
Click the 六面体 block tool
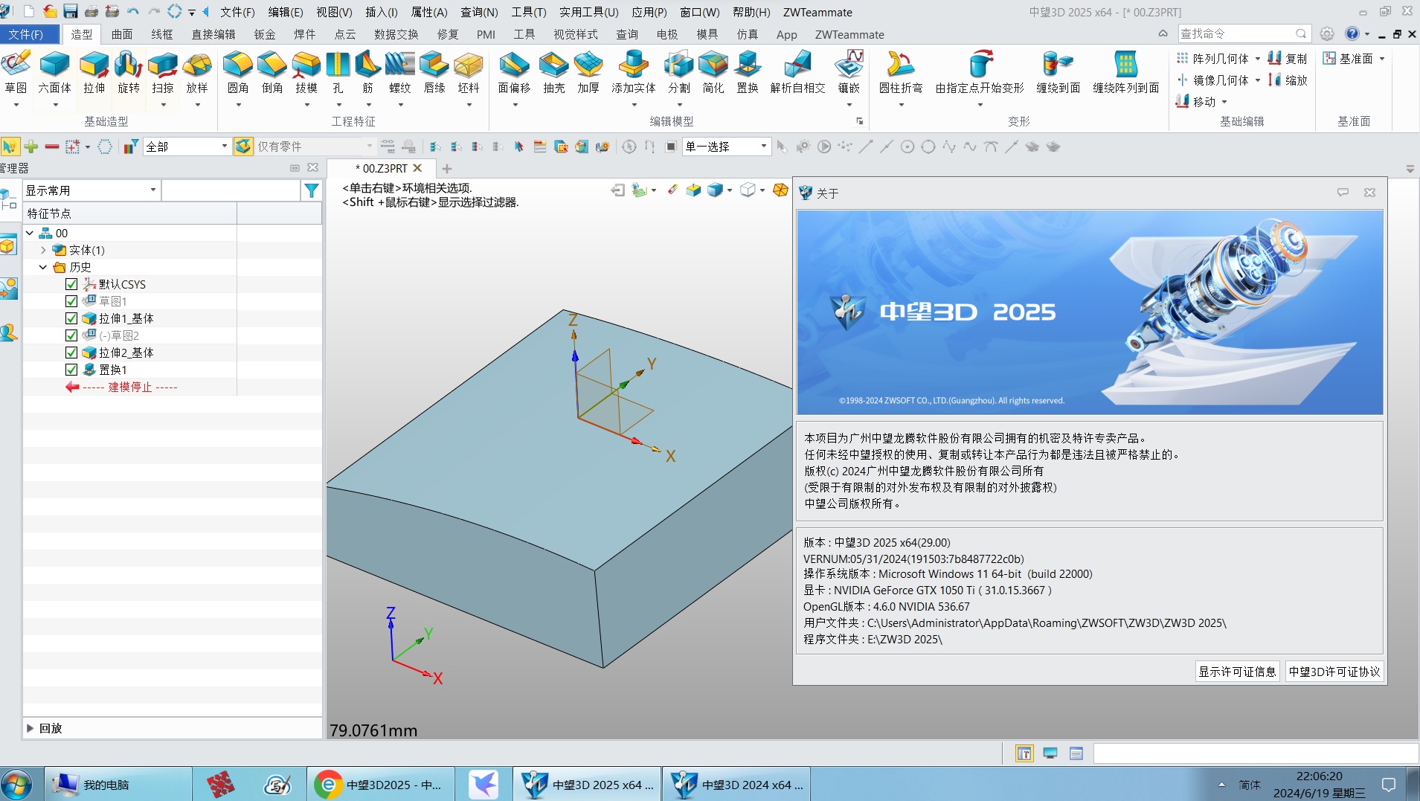pos(54,72)
